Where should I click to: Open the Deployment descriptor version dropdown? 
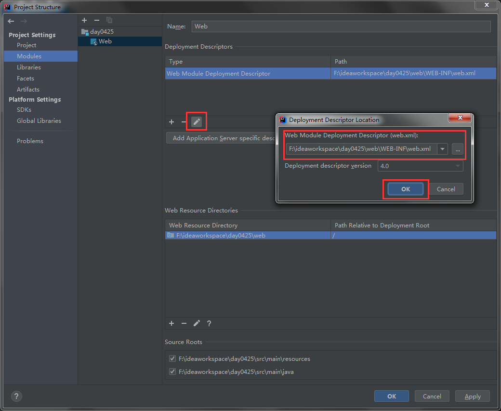point(420,166)
